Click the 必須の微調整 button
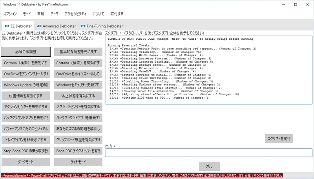This screenshot has width=314, height=179. tap(26, 52)
